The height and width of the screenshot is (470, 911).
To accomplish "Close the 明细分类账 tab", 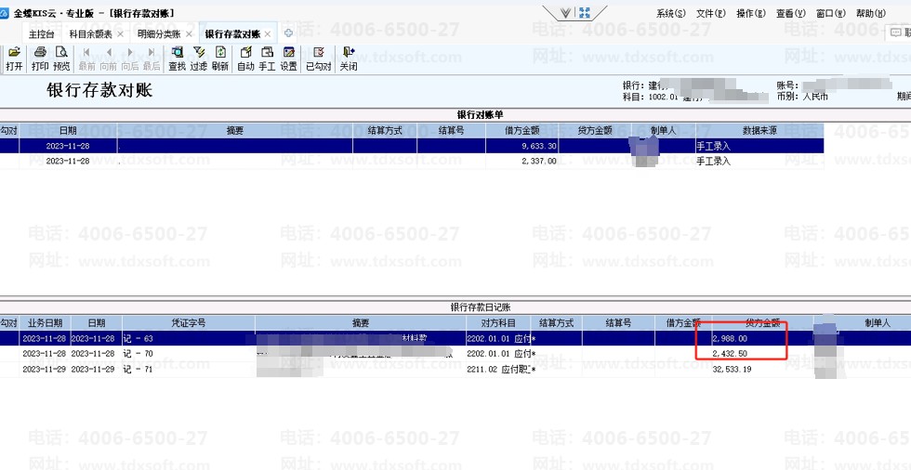I will coord(190,34).
